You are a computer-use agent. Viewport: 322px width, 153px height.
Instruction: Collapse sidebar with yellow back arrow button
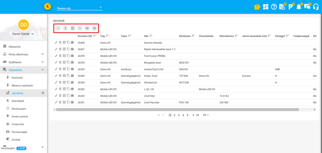point(47,6)
